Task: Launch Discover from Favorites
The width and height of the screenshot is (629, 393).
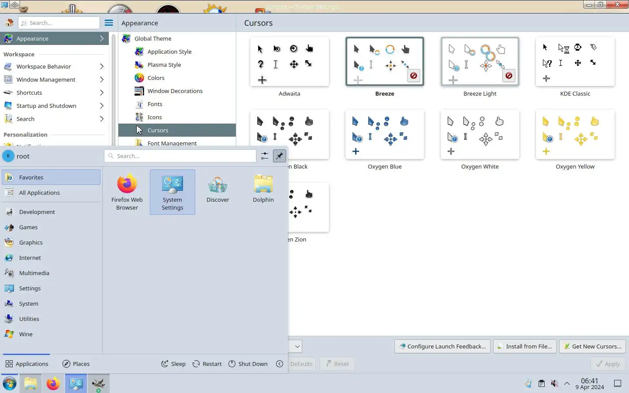Action: click(x=218, y=192)
